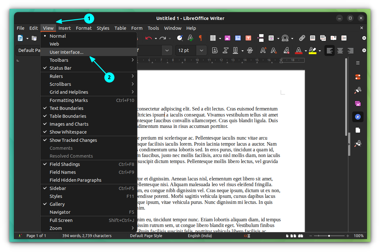Insert an endnote from the toolbar
Screen dimensions: 380x252
point(323,38)
